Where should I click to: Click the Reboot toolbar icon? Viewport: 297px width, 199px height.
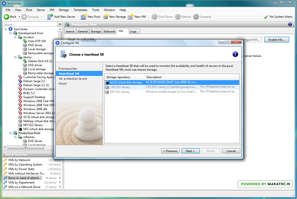(178, 17)
